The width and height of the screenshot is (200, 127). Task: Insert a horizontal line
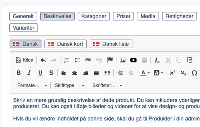pyautogui.click(x=144, y=60)
